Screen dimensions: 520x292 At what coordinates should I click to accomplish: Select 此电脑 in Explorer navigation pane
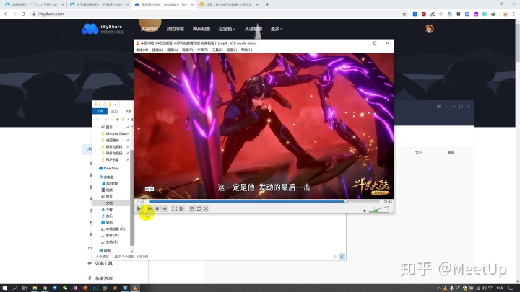coord(107,177)
